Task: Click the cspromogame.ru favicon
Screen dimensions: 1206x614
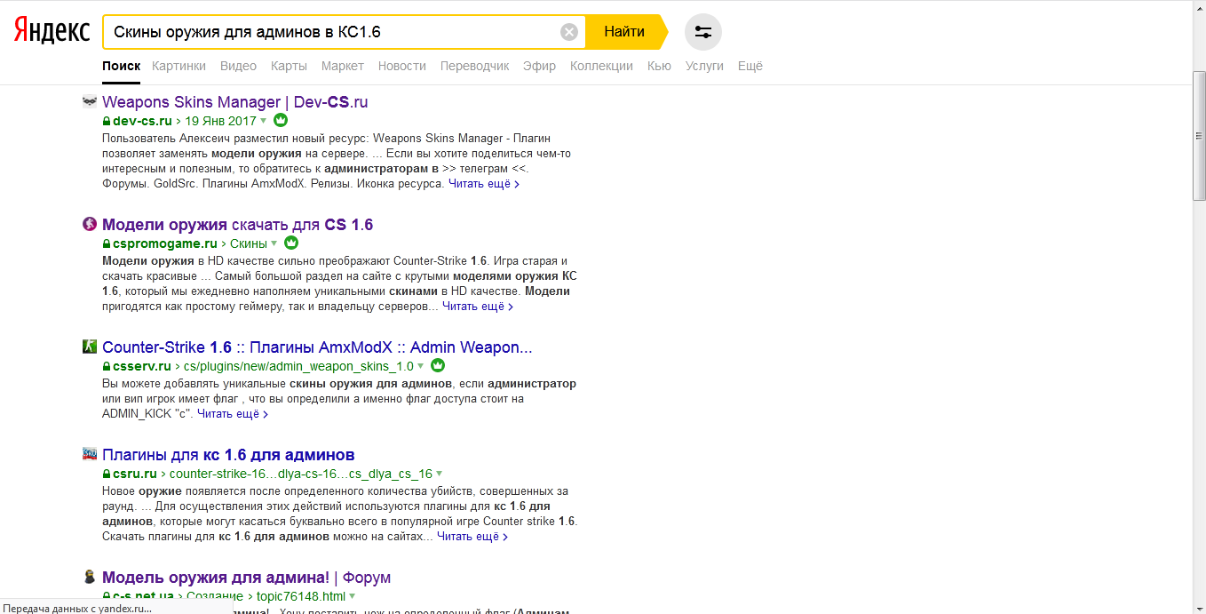Action: click(90, 225)
